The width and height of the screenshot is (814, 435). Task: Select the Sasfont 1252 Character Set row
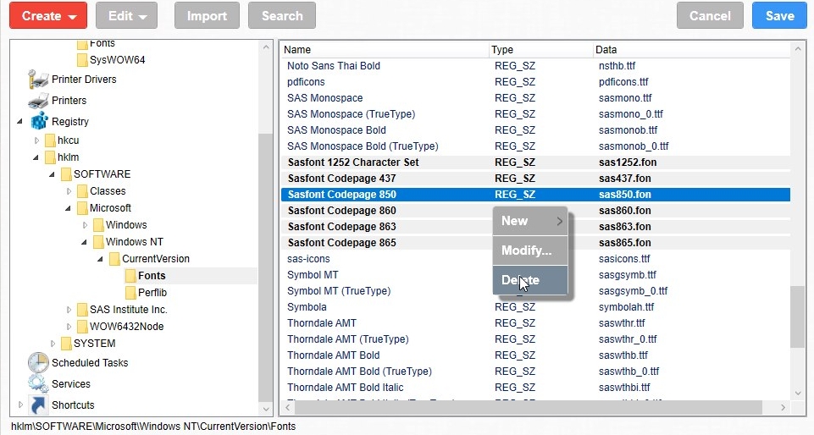click(x=535, y=162)
